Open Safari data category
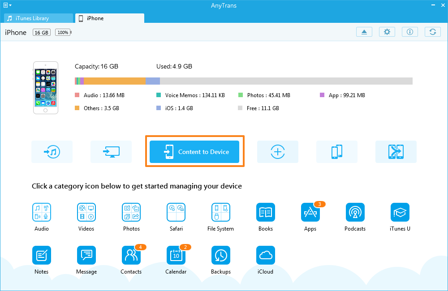This screenshot has width=448, height=291. click(176, 212)
